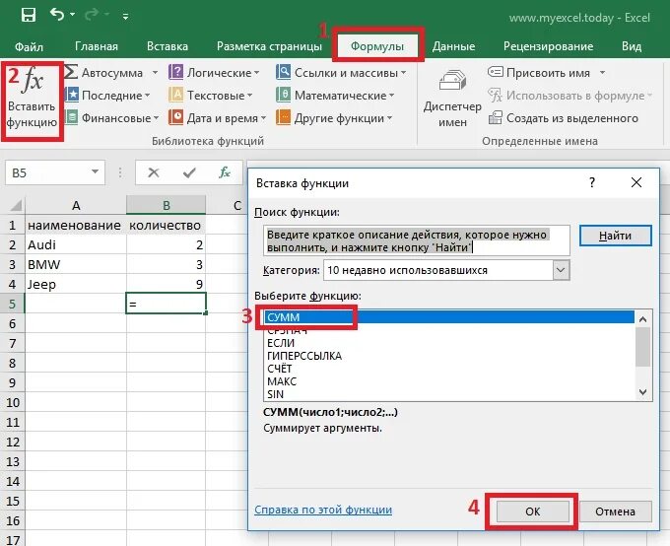Click cell B4 with value 9
Screen dimensions: 670x546
(x=167, y=284)
